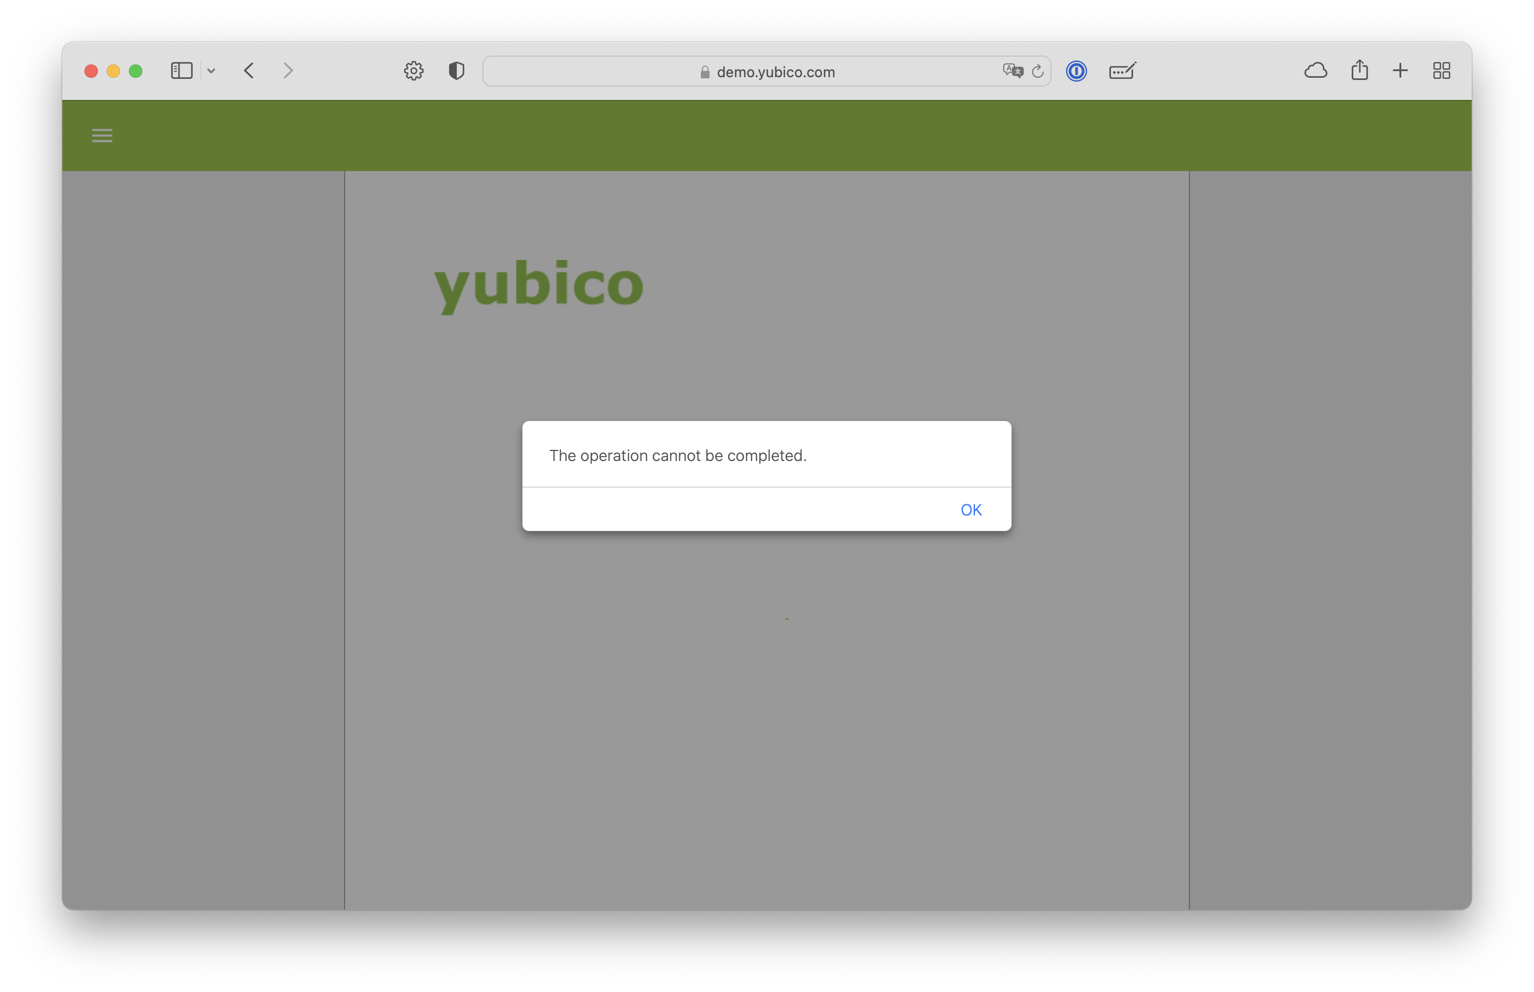Open a new tab

[1400, 71]
